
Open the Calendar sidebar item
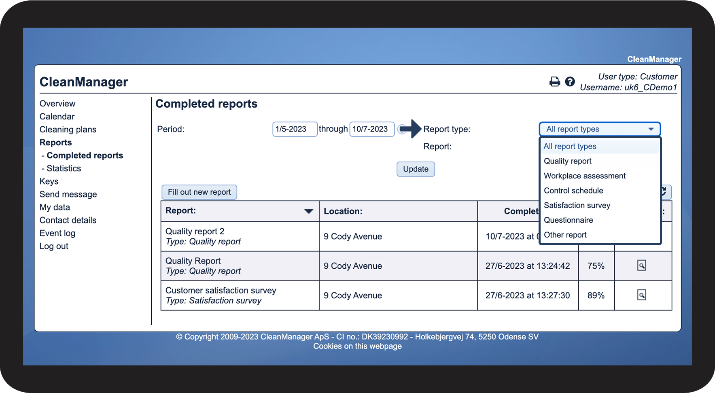(57, 117)
